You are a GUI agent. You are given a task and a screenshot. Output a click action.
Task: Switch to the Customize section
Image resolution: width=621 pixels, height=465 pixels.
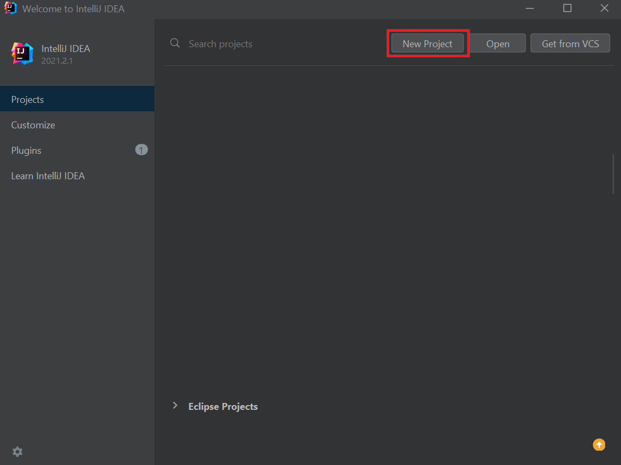77,125
